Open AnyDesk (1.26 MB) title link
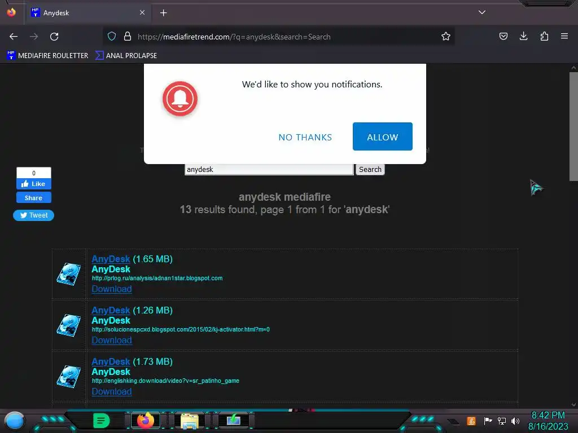 [111, 311]
